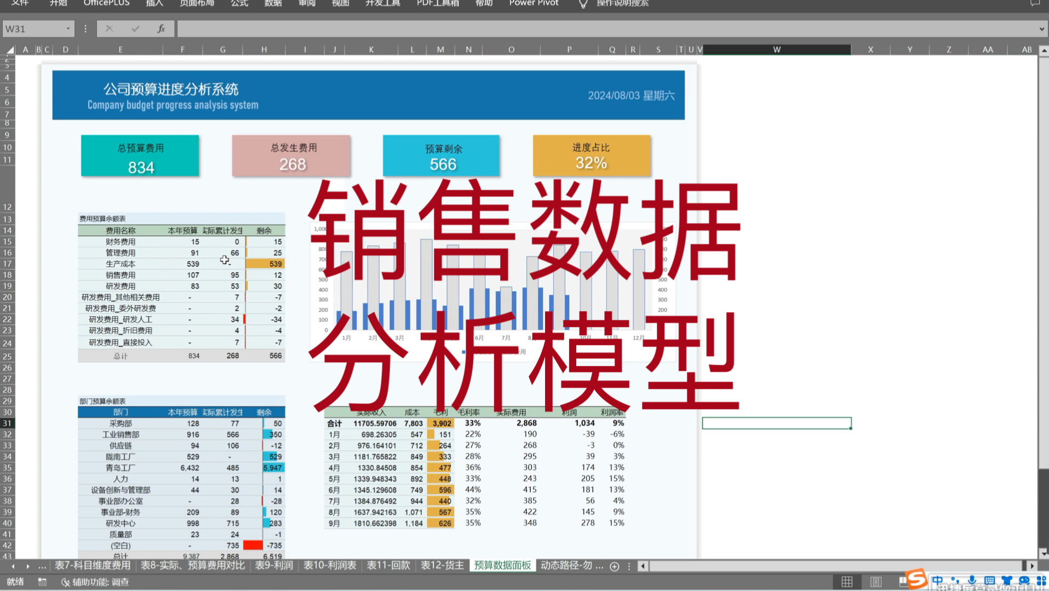Click the blue 5,947 bar for 青岛工厂

(273, 468)
